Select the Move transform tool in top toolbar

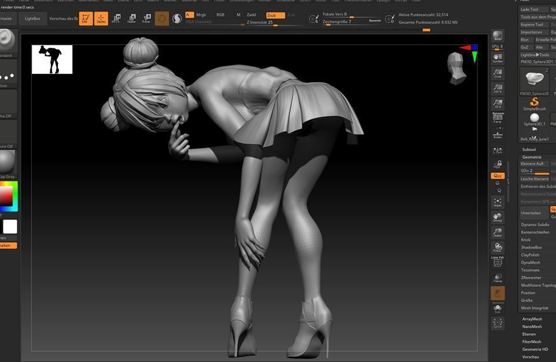[x=116, y=19]
